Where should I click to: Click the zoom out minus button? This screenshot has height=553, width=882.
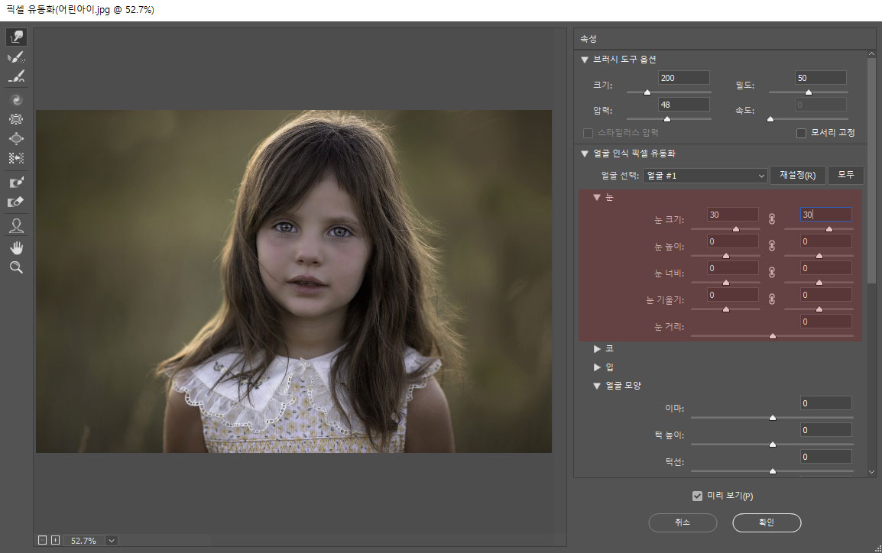[x=42, y=540]
